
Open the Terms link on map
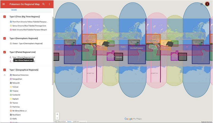[x=69, y=122]
